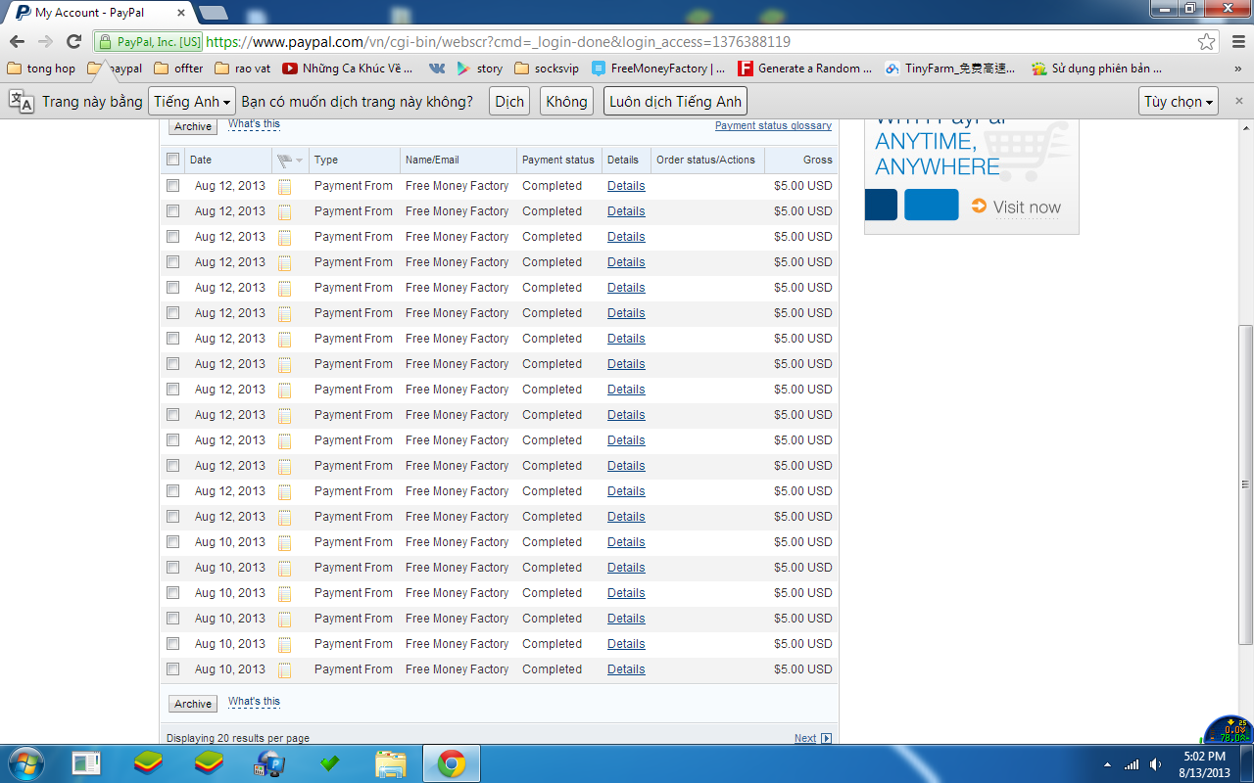
Task: Click the network speed meter widget
Action: pyautogui.click(x=1229, y=730)
